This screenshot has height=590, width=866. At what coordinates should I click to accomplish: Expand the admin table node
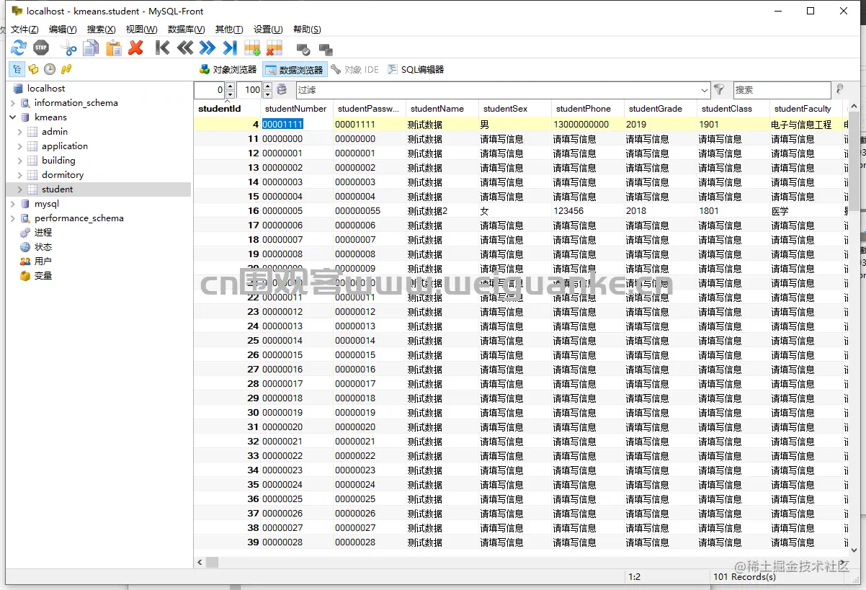[x=20, y=132]
